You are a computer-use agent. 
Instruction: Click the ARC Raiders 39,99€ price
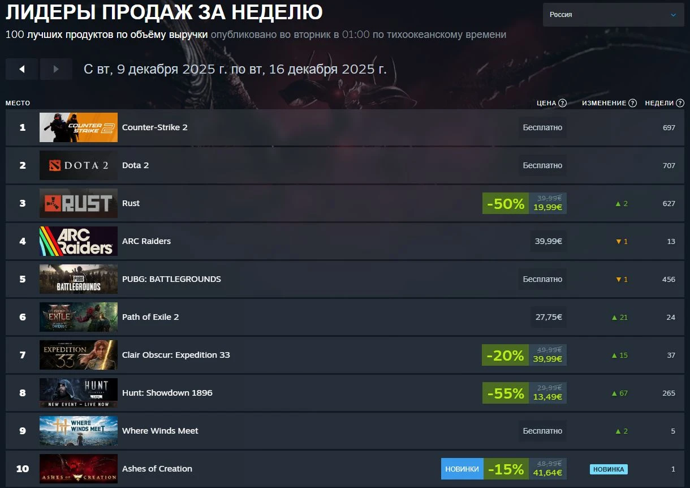point(549,241)
